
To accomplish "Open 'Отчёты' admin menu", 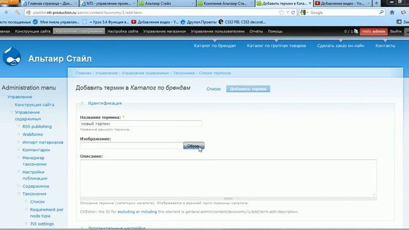I will pyautogui.click(x=256, y=31).
